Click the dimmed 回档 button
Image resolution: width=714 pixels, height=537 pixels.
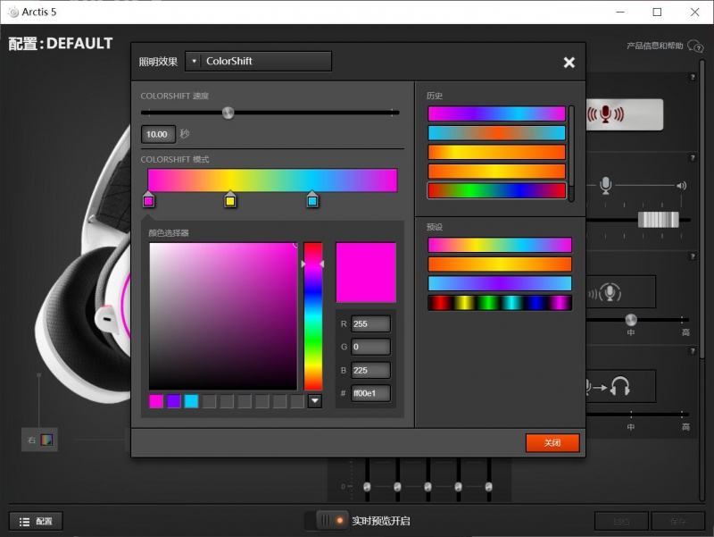621,521
